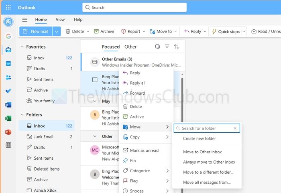Viewport: 281px width, 193px height.
Task: Open the Help ribbon tab
Action: 78,20
